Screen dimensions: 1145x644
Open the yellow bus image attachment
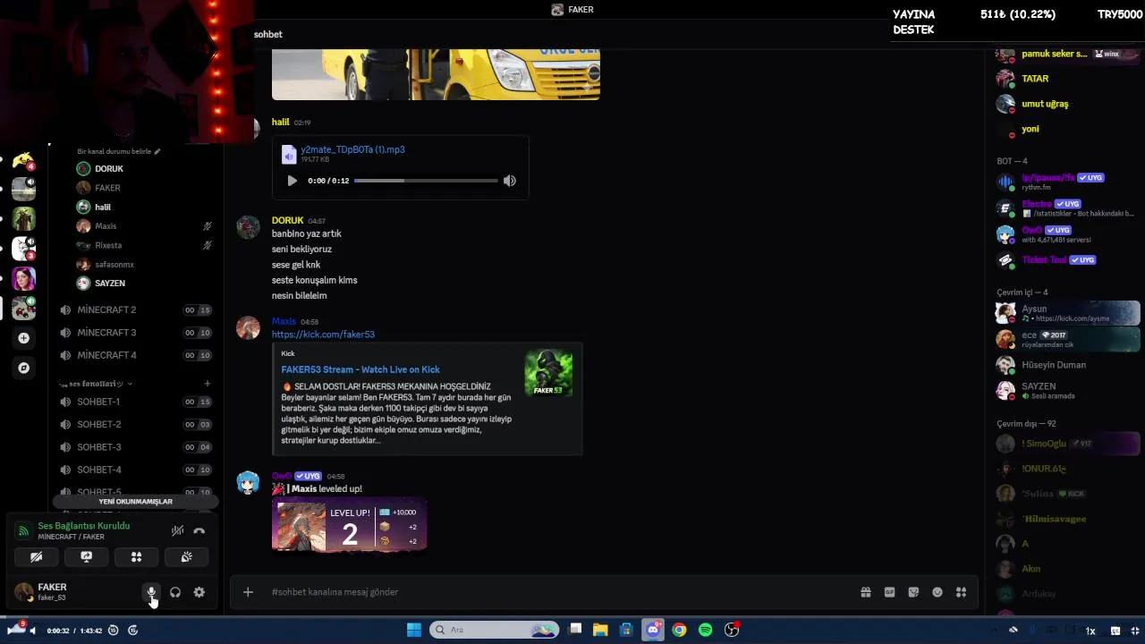point(436,74)
